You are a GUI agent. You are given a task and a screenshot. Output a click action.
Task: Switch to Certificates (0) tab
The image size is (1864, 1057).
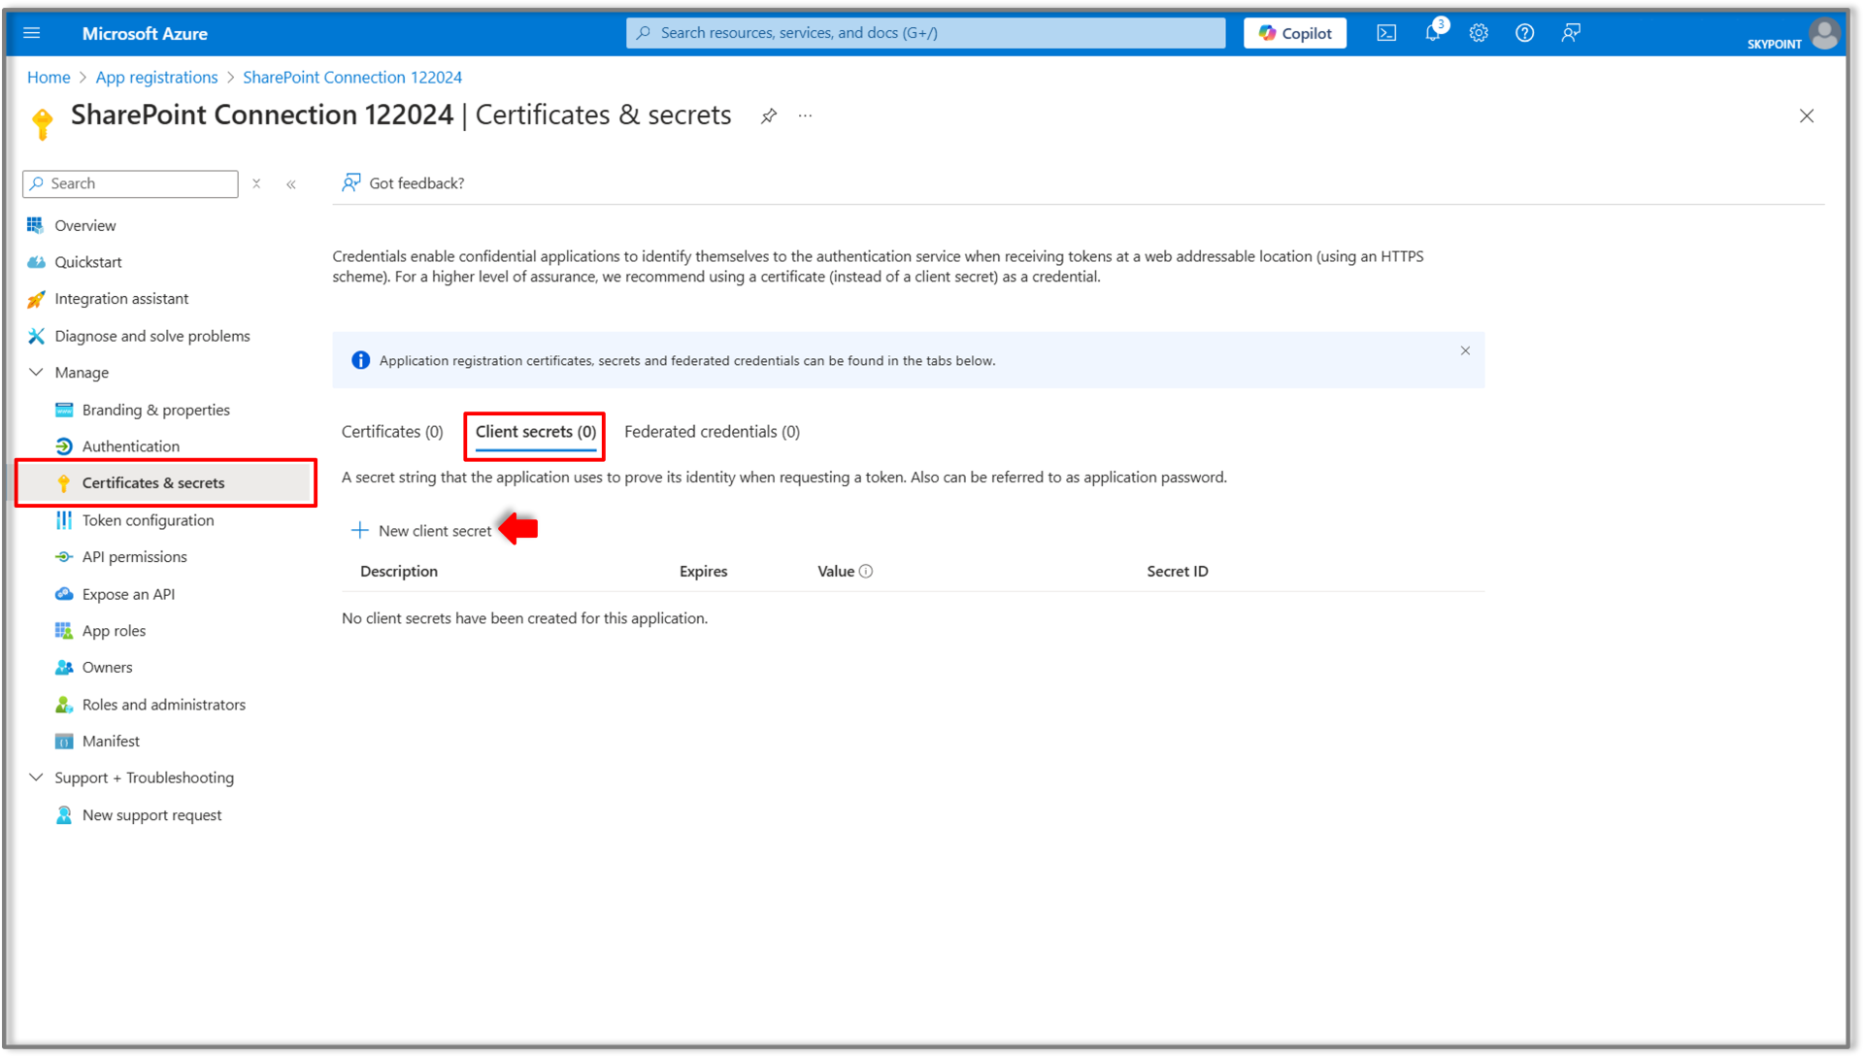(392, 432)
